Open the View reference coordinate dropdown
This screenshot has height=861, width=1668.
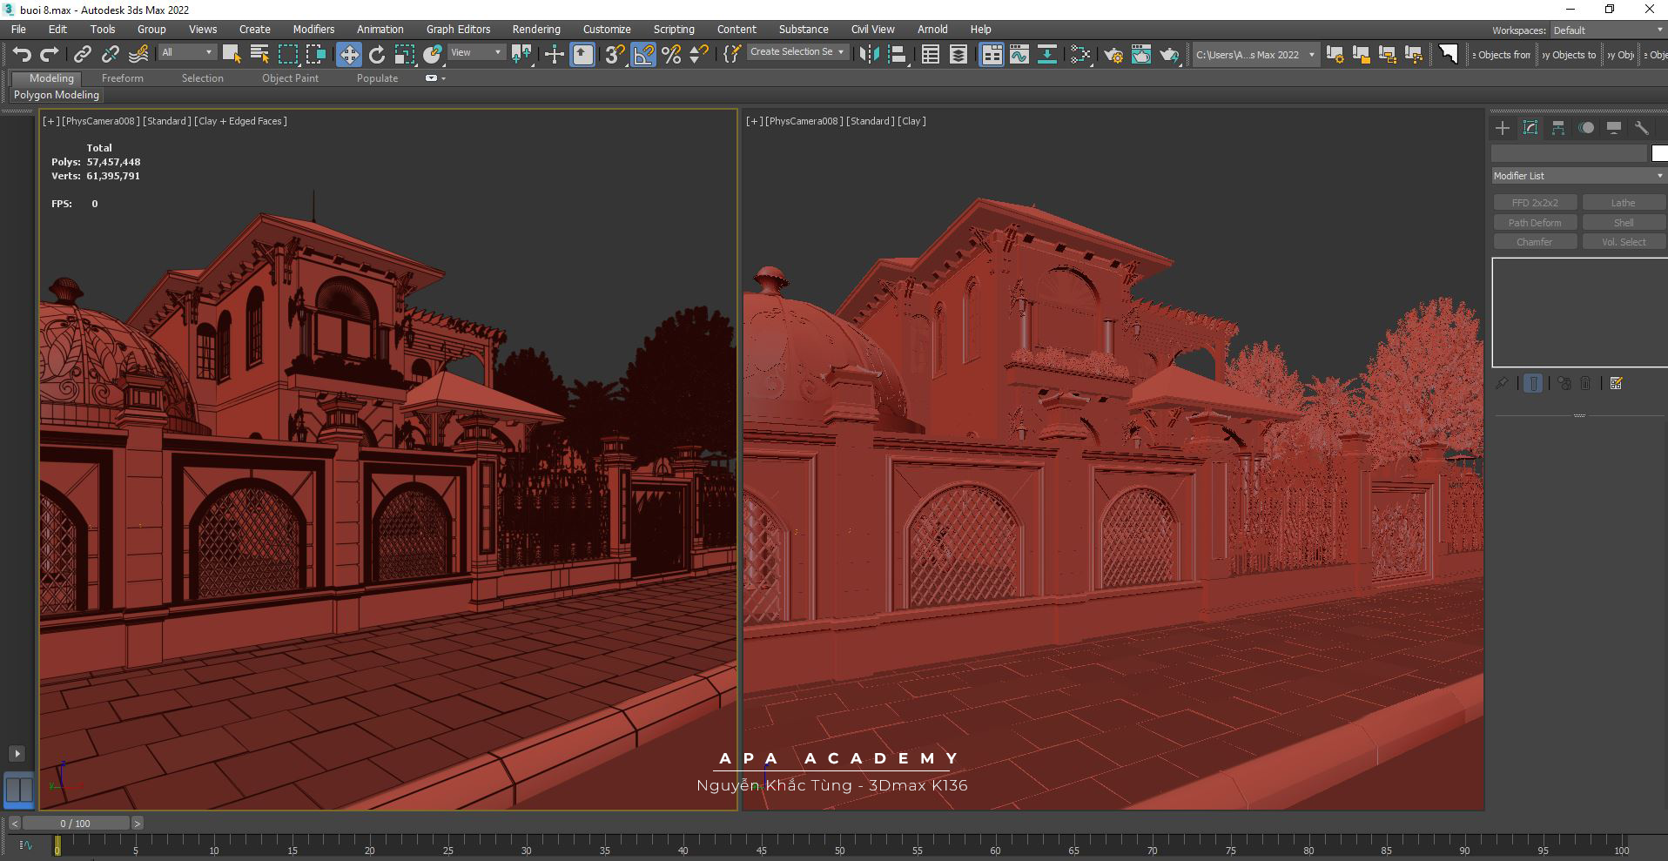click(x=475, y=53)
